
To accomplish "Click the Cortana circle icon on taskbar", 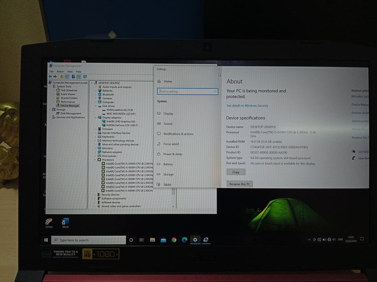I will click(x=131, y=240).
